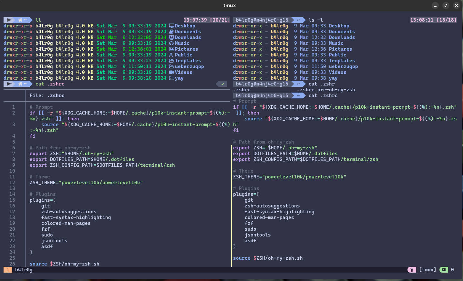This screenshot has width=463, height=281.
Task: Click the Templates directory name in the right pane
Action: pos(342,61)
